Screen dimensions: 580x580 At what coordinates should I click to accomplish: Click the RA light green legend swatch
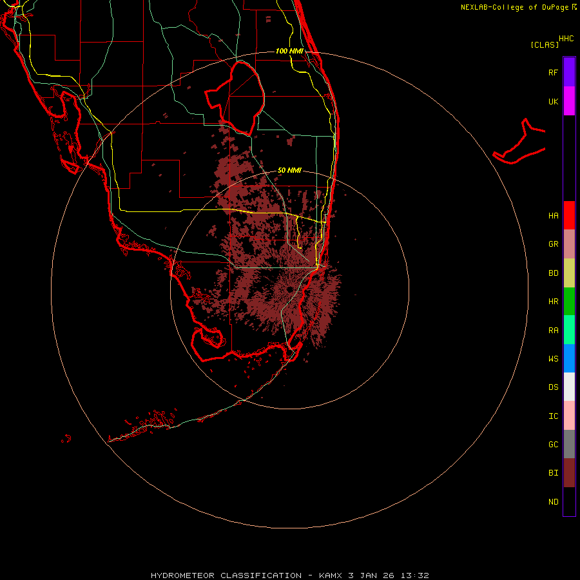click(x=569, y=330)
